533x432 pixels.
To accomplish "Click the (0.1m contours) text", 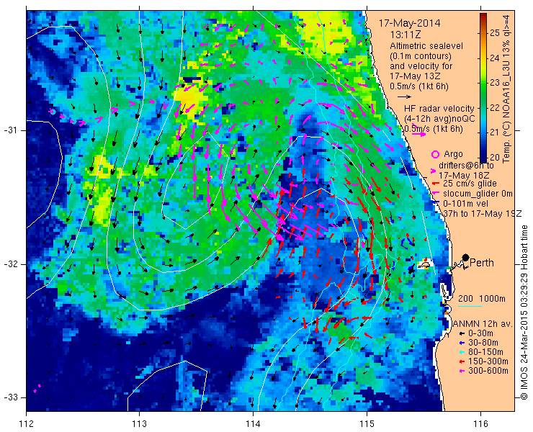I will tap(421, 55).
